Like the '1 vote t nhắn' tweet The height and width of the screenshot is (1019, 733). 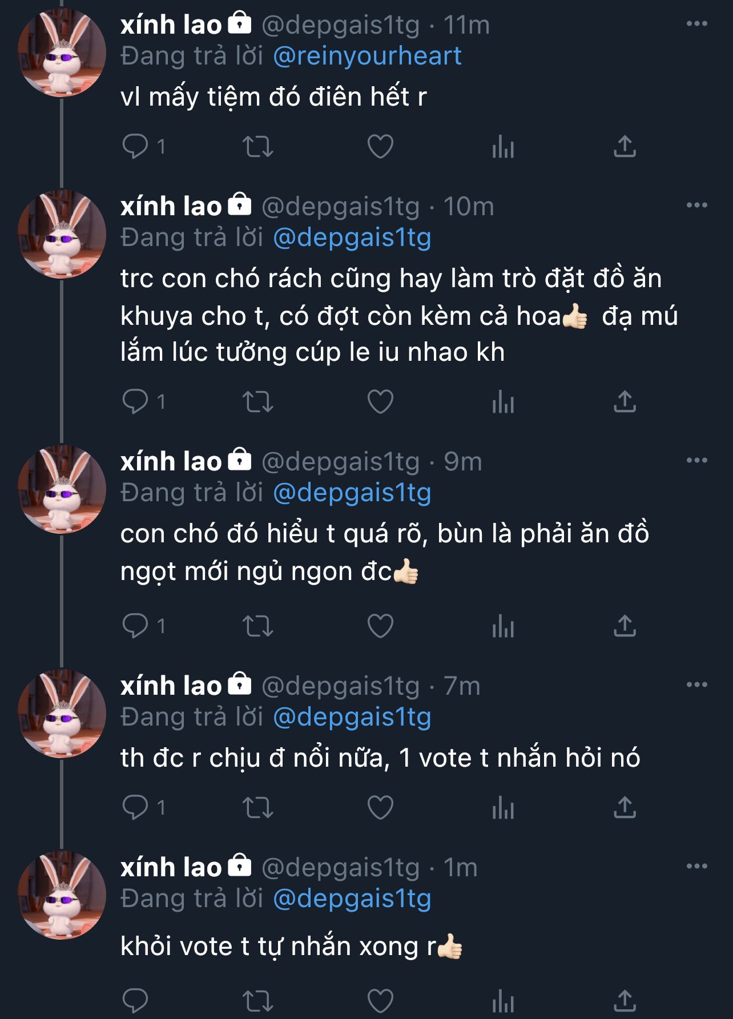(380, 807)
